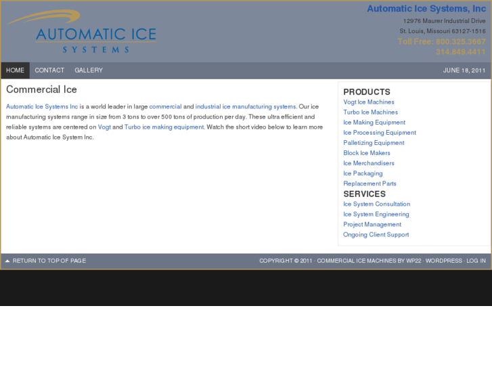
Task: Click the Return to Top of Page arrow icon
Action: tap(7, 261)
